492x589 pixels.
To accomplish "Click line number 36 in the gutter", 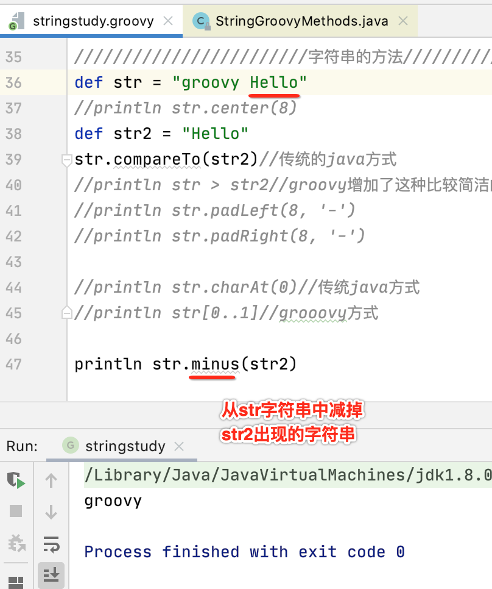I will 13,83.
